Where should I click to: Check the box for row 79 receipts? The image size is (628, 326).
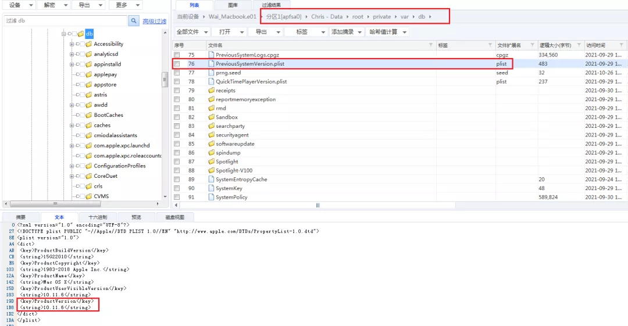point(177,90)
